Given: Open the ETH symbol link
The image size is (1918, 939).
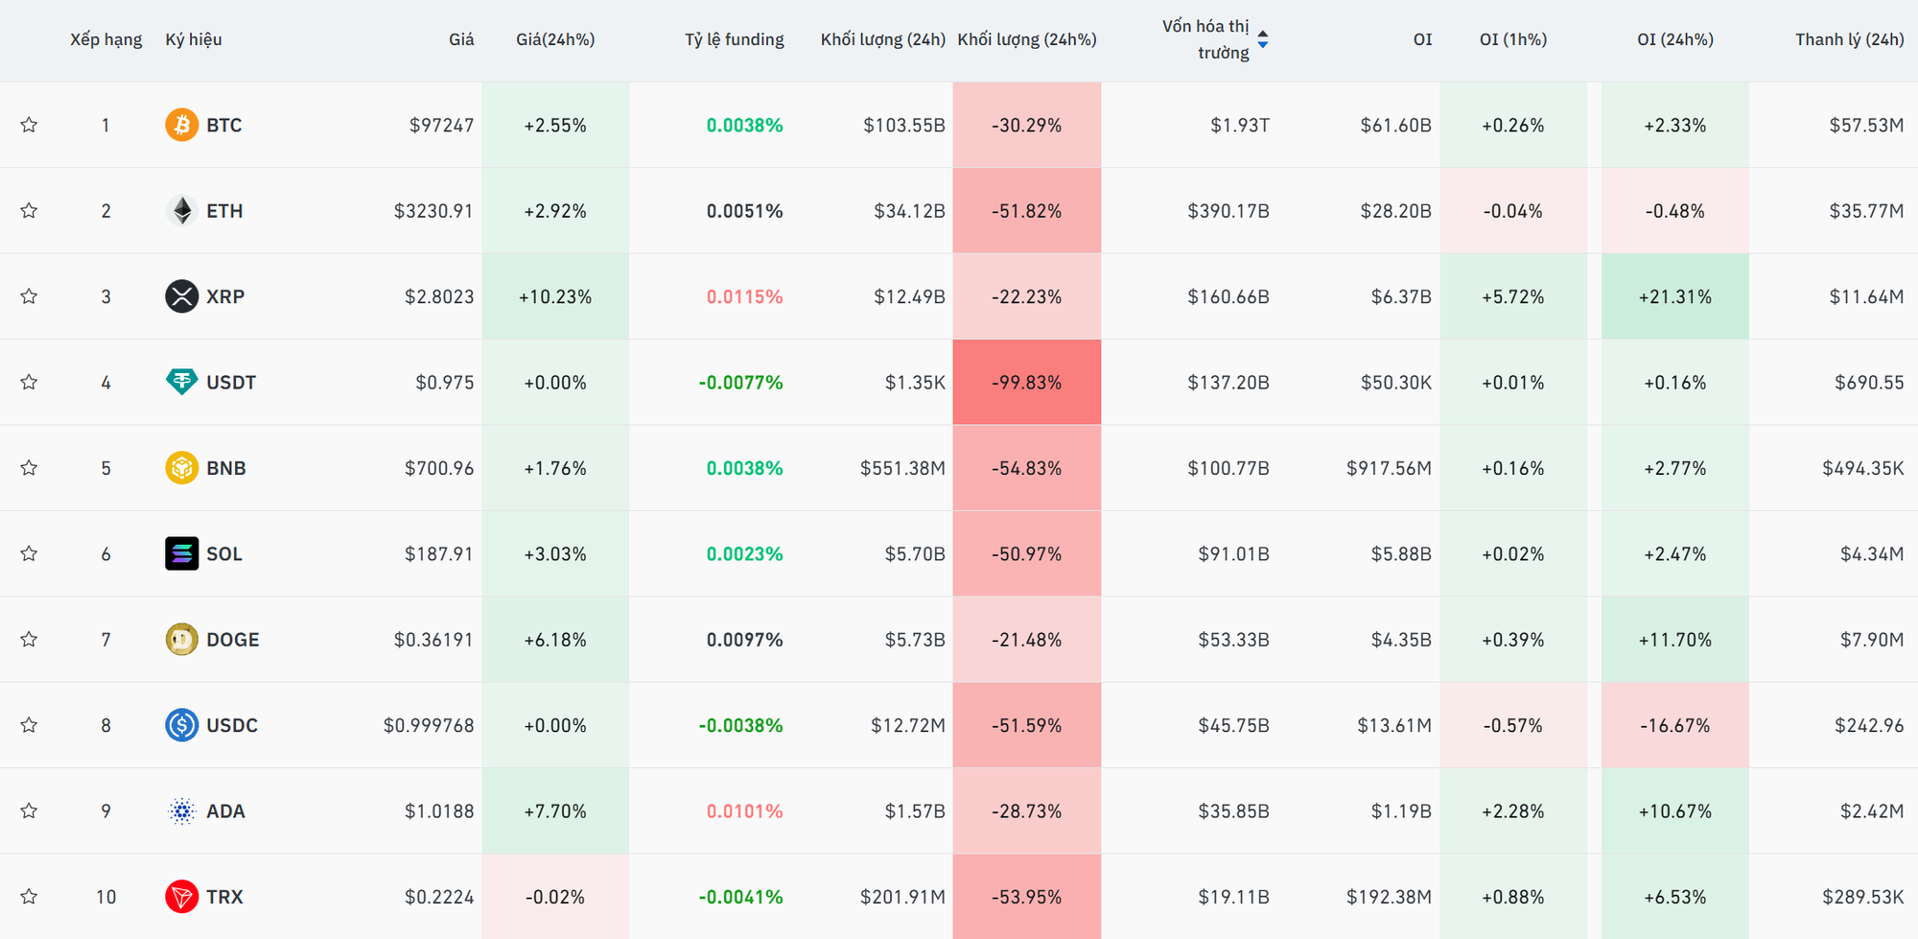Looking at the screenshot, I should coord(224,211).
